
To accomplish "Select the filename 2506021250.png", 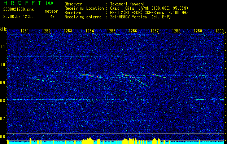I will pos(18,9).
